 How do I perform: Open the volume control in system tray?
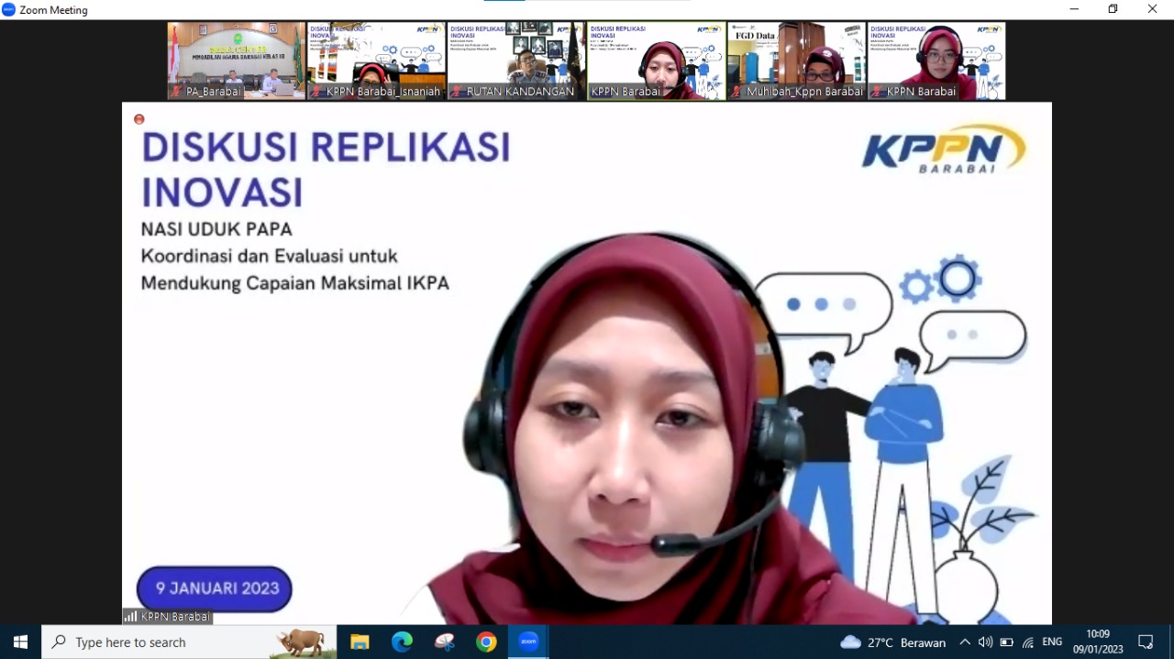pyautogui.click(x=985, y=643)
